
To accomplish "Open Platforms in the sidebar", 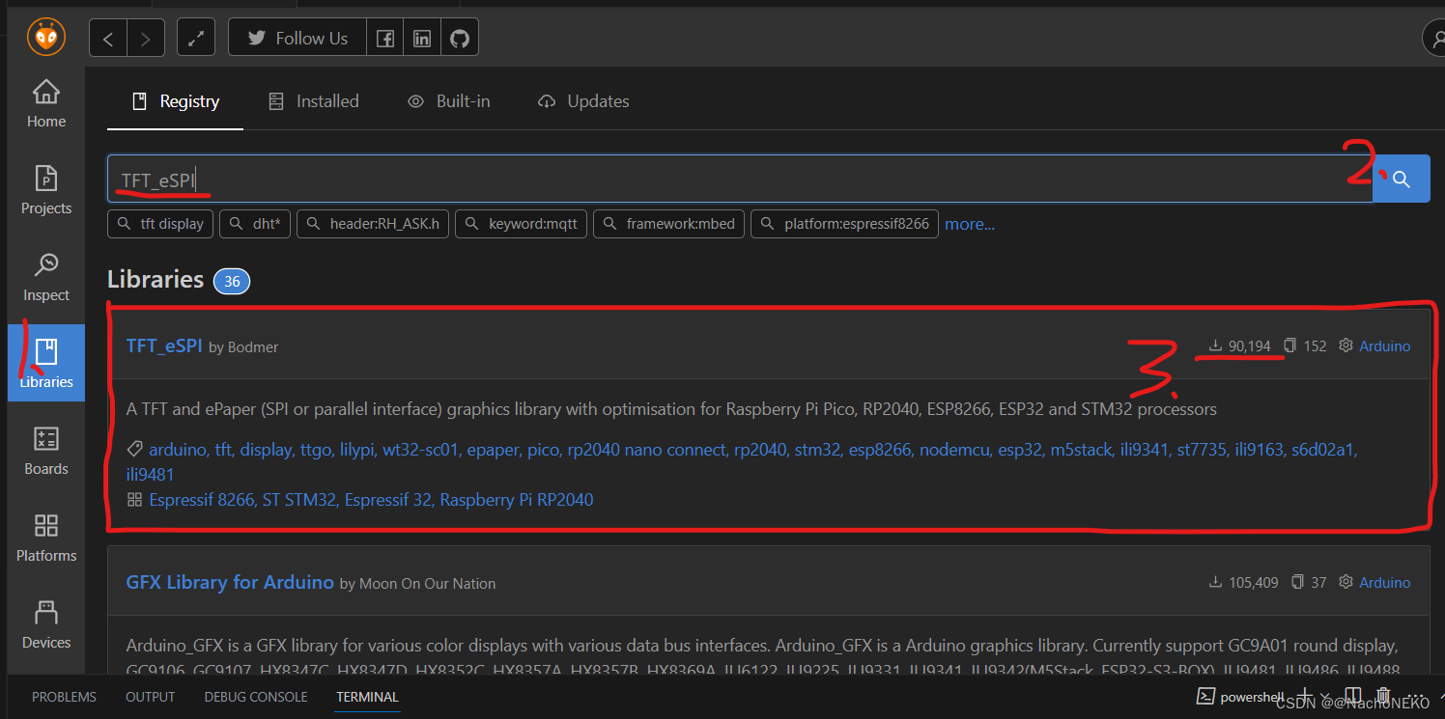I will pyautogui.click(x=46, y=539).
